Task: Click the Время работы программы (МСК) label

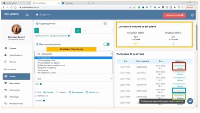Action: pyautogui.click(x=51, y=36)
